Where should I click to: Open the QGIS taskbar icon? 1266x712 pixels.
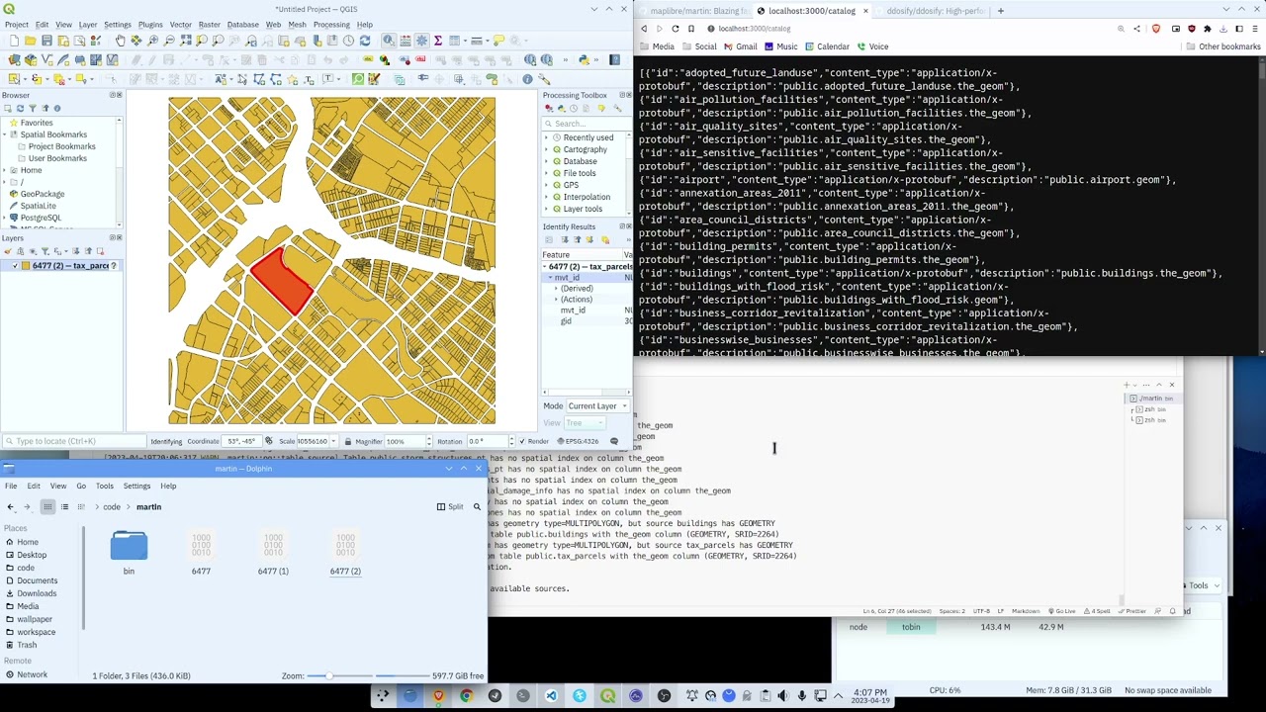[x=608, y=696]
